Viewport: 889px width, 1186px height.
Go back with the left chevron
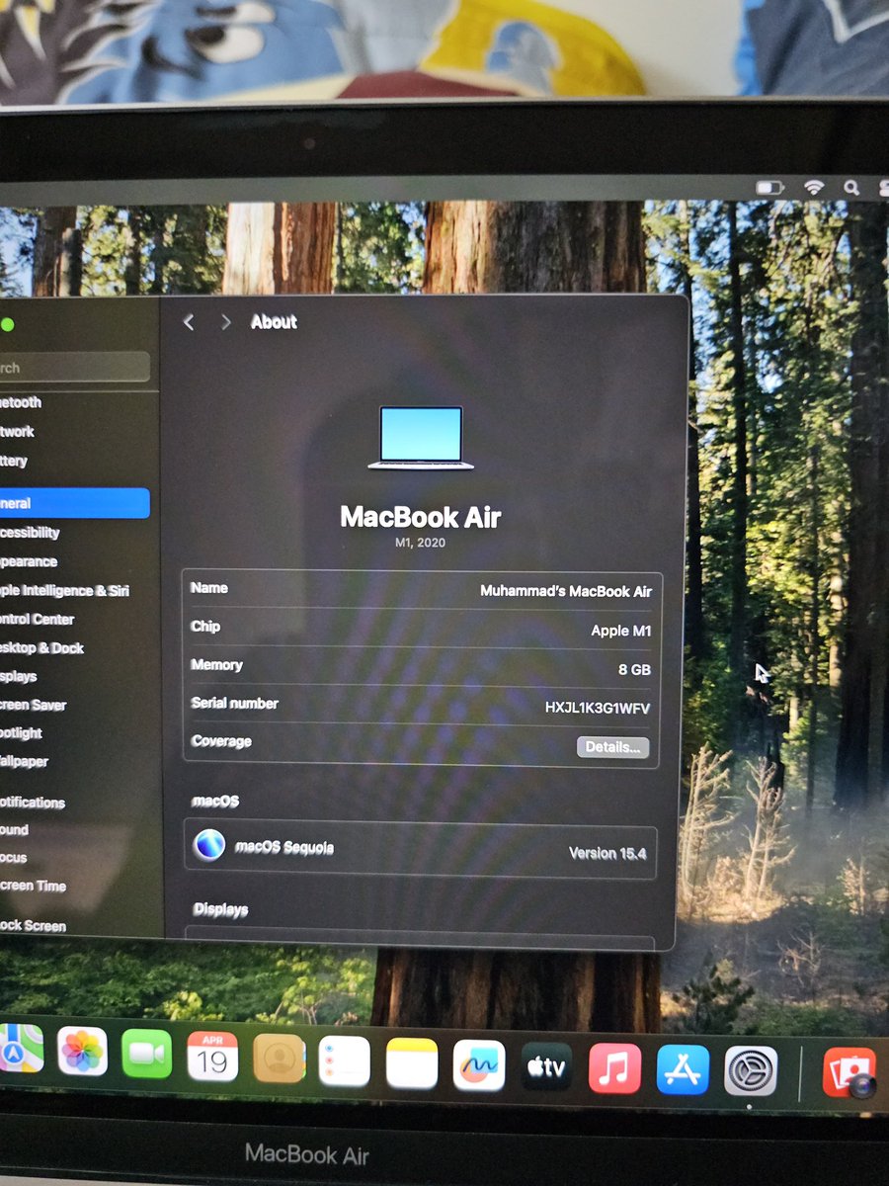click(190, 322)
